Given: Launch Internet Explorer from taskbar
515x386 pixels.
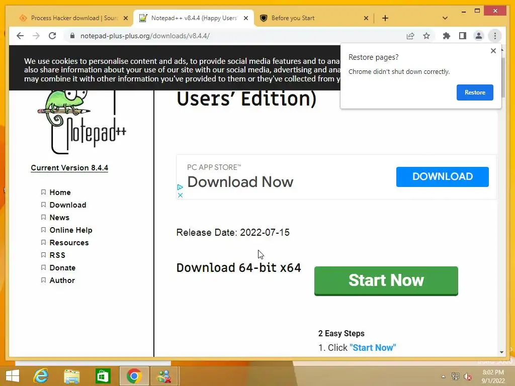Looking at the screenshot, I should pos(41,376).
